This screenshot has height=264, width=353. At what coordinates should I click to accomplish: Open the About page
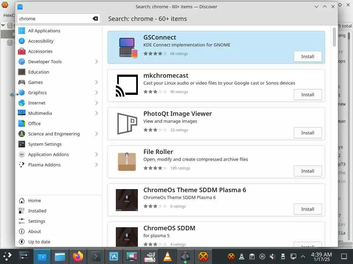(x=59, y=232)
